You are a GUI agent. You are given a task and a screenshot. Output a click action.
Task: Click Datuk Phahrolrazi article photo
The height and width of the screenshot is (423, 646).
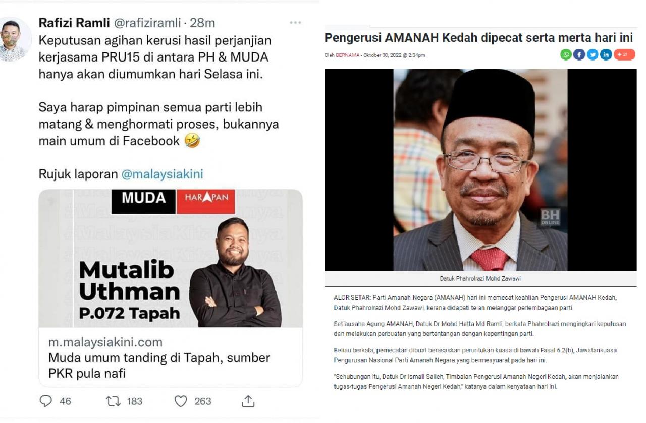point(480,170)
